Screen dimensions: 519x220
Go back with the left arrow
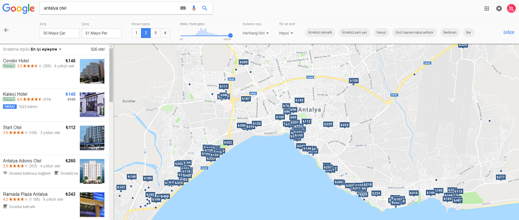pos(6,30)
